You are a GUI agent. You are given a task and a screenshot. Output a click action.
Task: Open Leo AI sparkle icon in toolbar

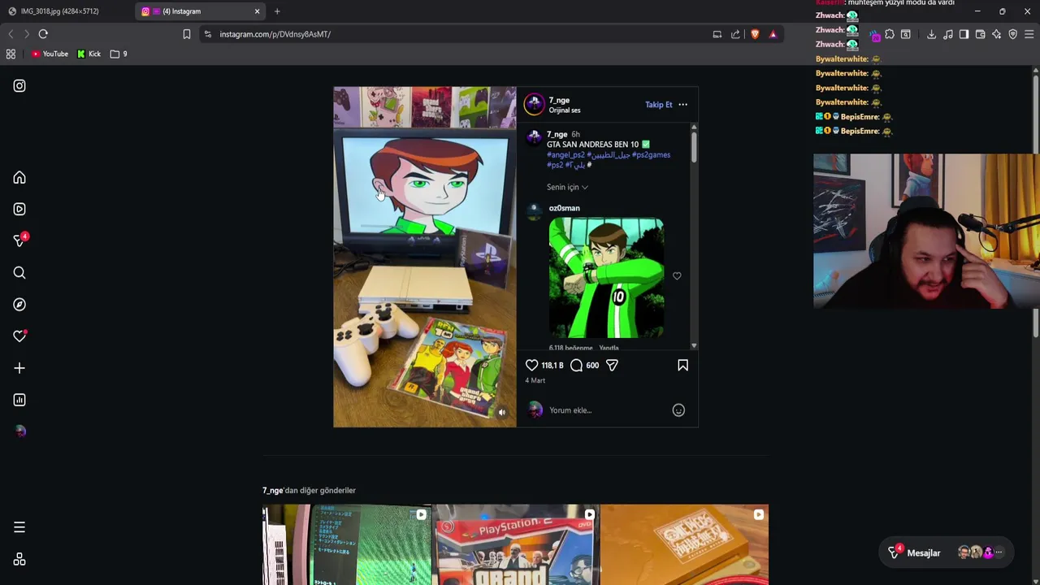point(996,34)
